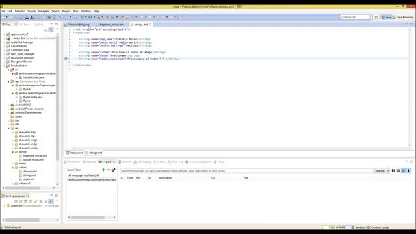Switch to Resources tab below editor
This screenshot has height=234, width=416.
[x=75, y=153]
